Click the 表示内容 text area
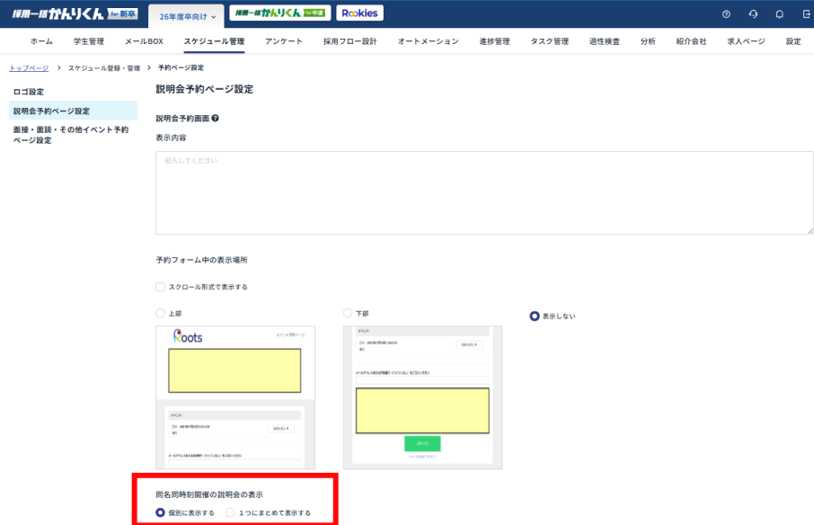 click(484, 192)
